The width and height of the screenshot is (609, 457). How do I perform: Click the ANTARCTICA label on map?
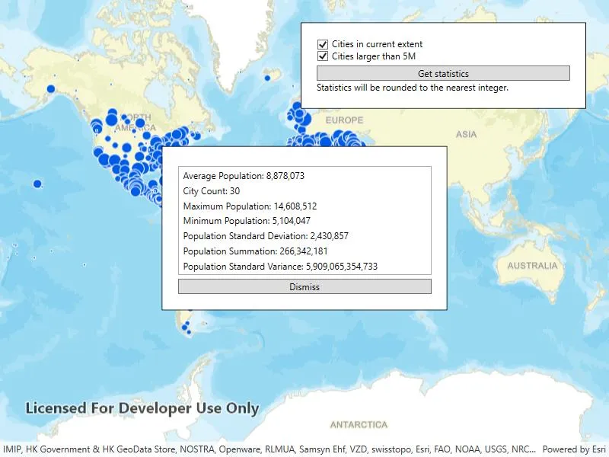[x=359, y=425]
